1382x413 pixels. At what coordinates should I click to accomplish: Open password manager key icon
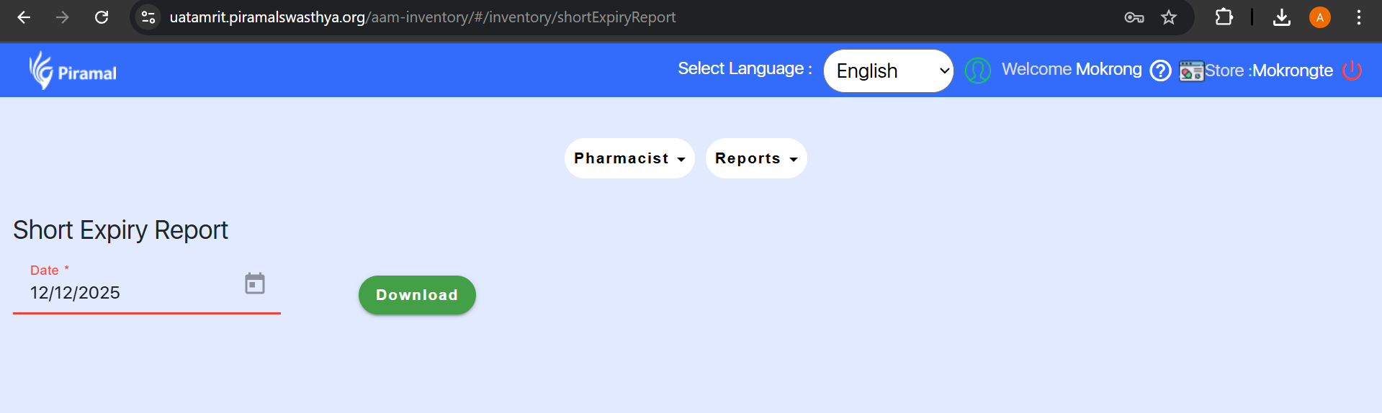(x=1134, y=17)
